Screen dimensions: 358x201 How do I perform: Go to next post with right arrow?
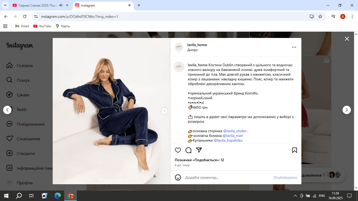[347, 110]
